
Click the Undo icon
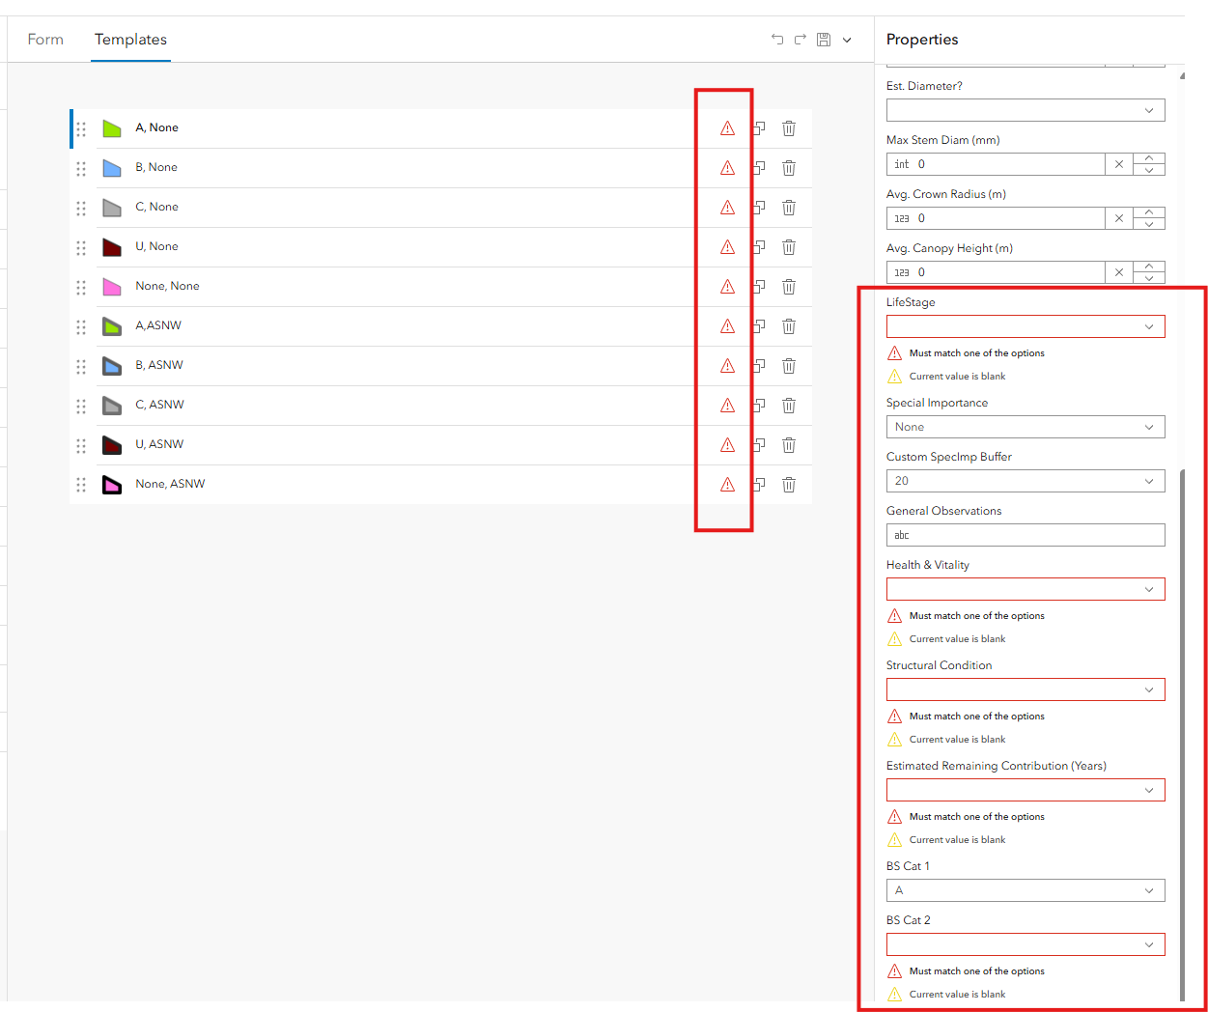777,40
